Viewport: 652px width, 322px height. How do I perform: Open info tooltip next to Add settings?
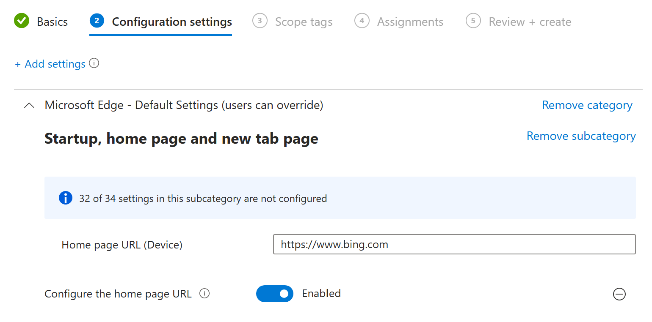coord(94,64)
